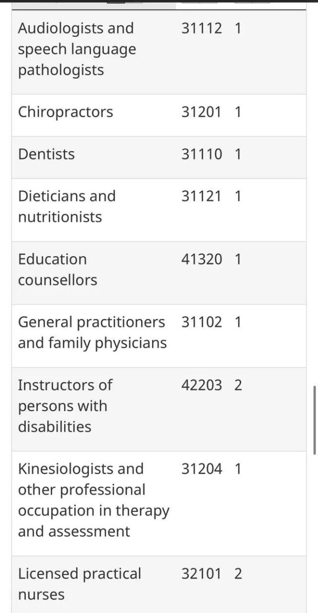Tap General practitioners and family physicians
Image resolution: width=318 pixels, height=613 pixels.
(x=92, y=332)
